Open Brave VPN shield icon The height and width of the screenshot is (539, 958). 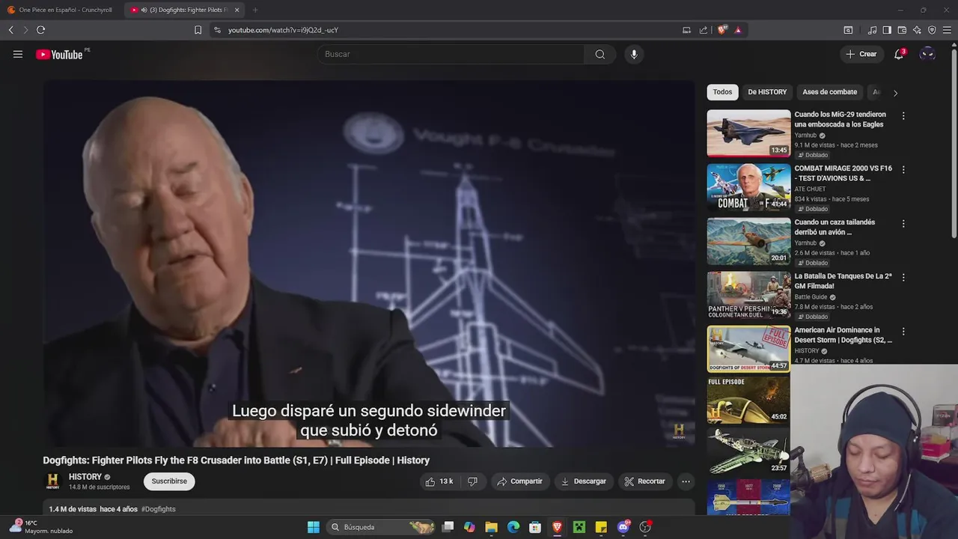pyautogui.click(x=932, y=30)
